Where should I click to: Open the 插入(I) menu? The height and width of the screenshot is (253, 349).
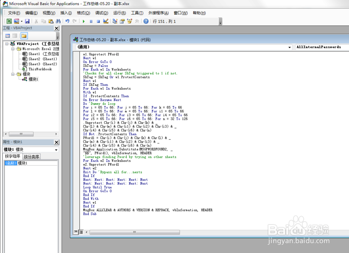[x=66, y=13]
